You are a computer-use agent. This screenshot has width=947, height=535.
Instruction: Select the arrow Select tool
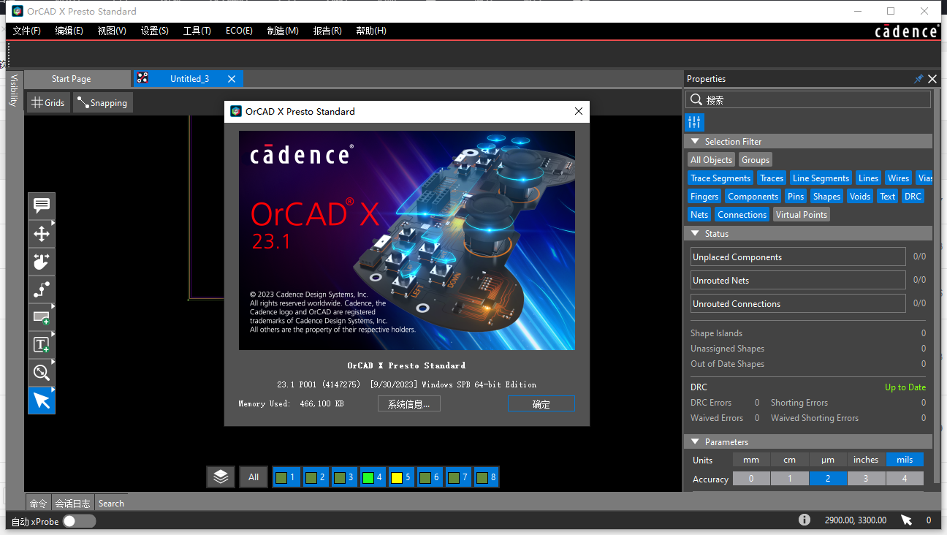click(42, 401)
